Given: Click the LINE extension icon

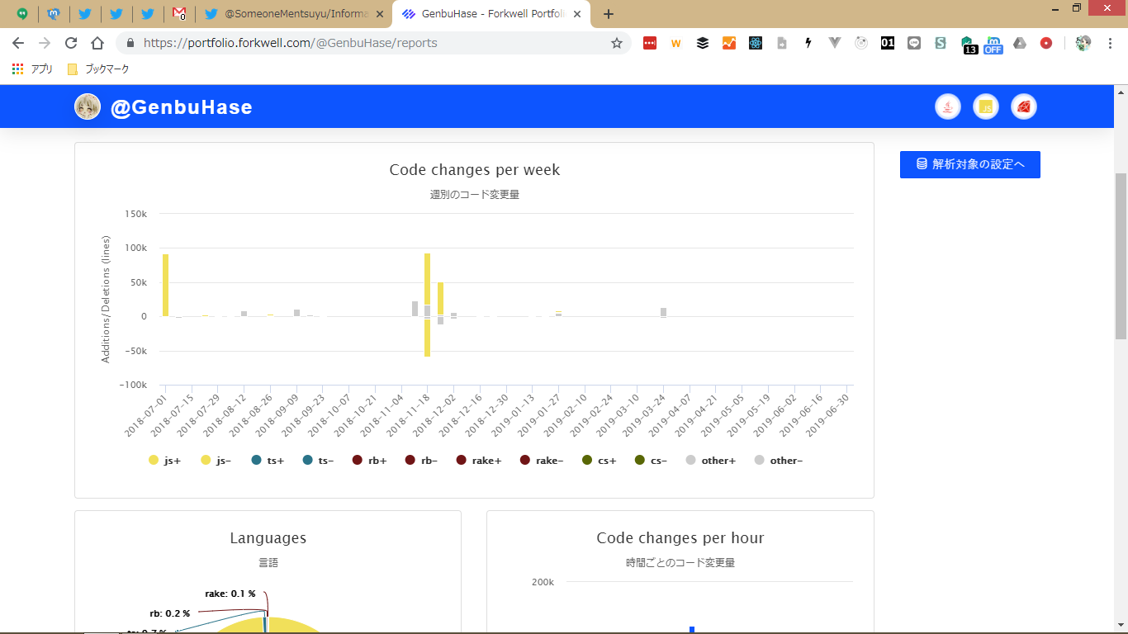Looking at the screenshot, I should (914, 43).
